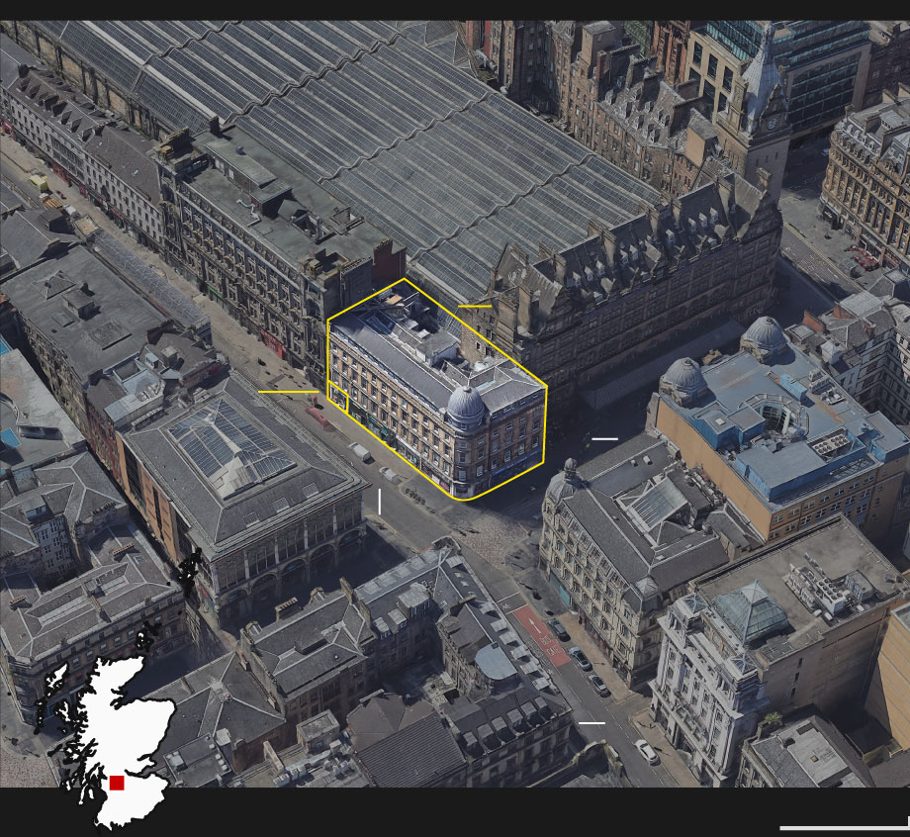Screen dimensions: 910x837
Task: Click the red bus lane marking on the road
Action: [541, 634]
